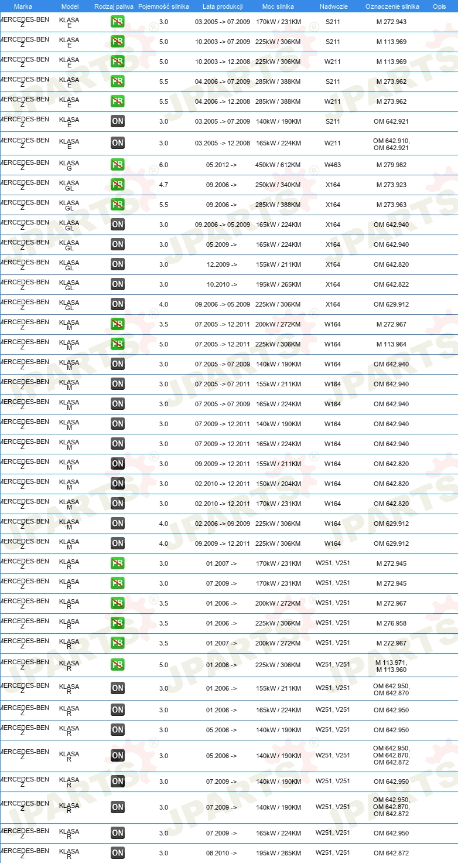Image resolution: width=458 pixels, height=863 pixels.
Task: Click the Oznaczenie silnika column header
Action: click(392, 6)
